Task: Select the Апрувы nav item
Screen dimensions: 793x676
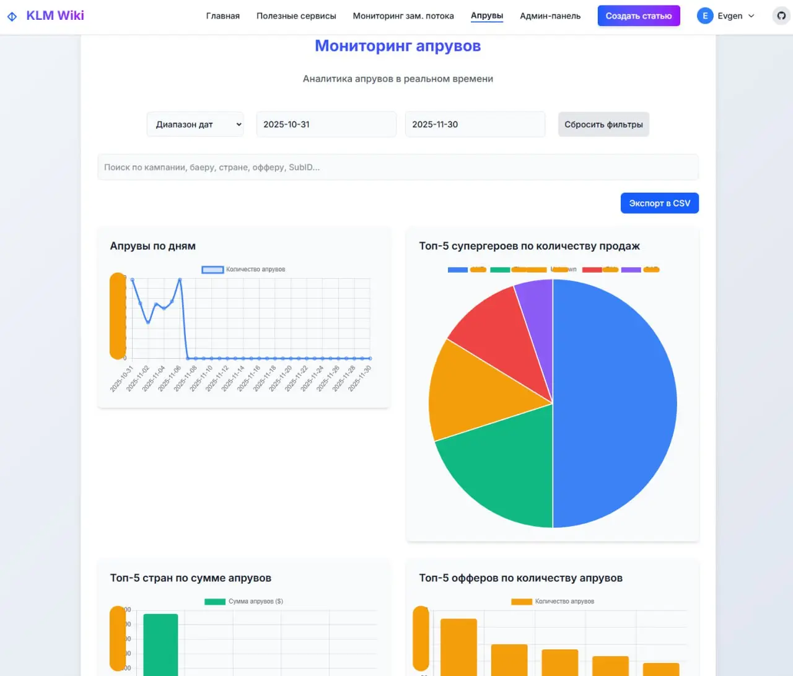Action: point(487,16)
